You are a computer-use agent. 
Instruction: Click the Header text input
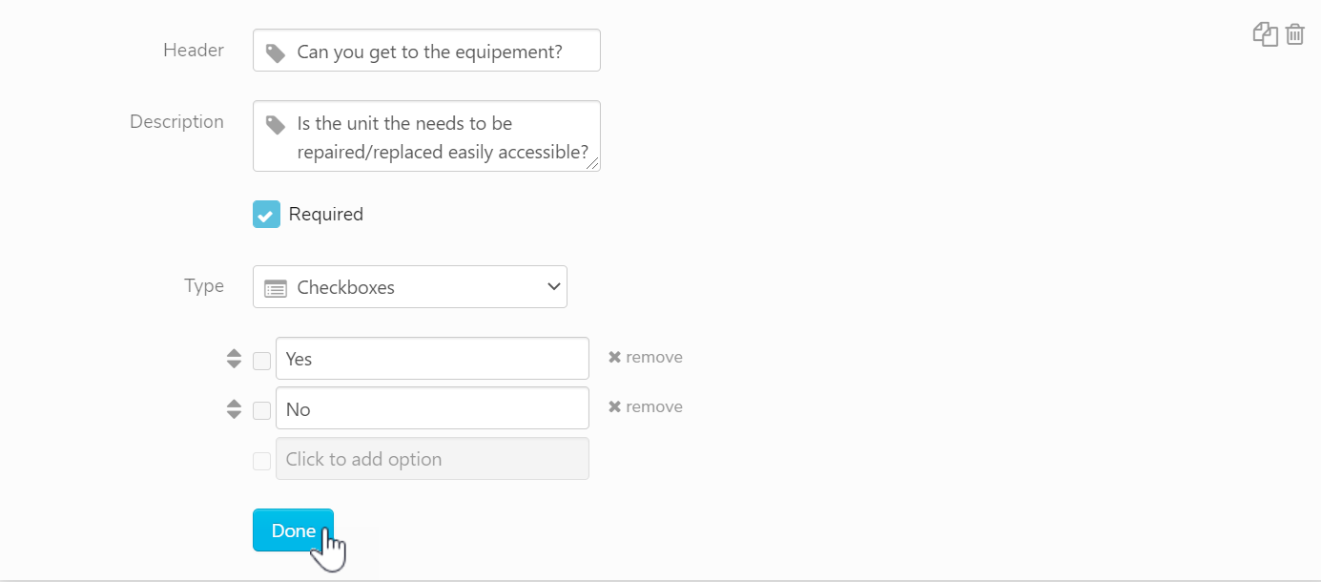pos(439,52)
